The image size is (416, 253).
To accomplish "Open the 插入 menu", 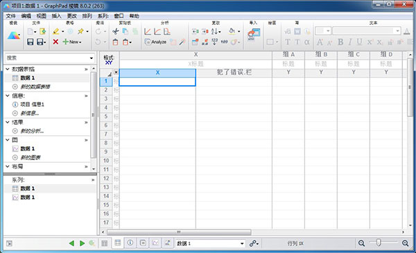I will tap(56, 16).
